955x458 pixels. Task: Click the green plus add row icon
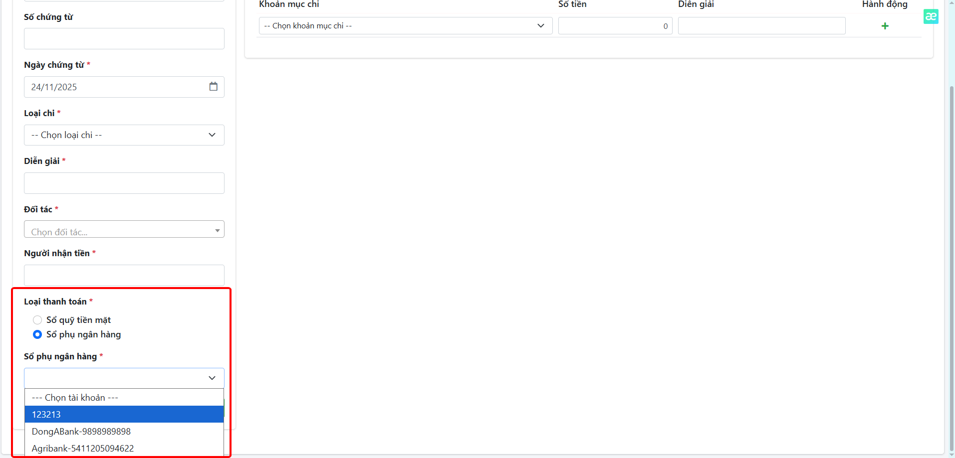(x=885, y=26)
